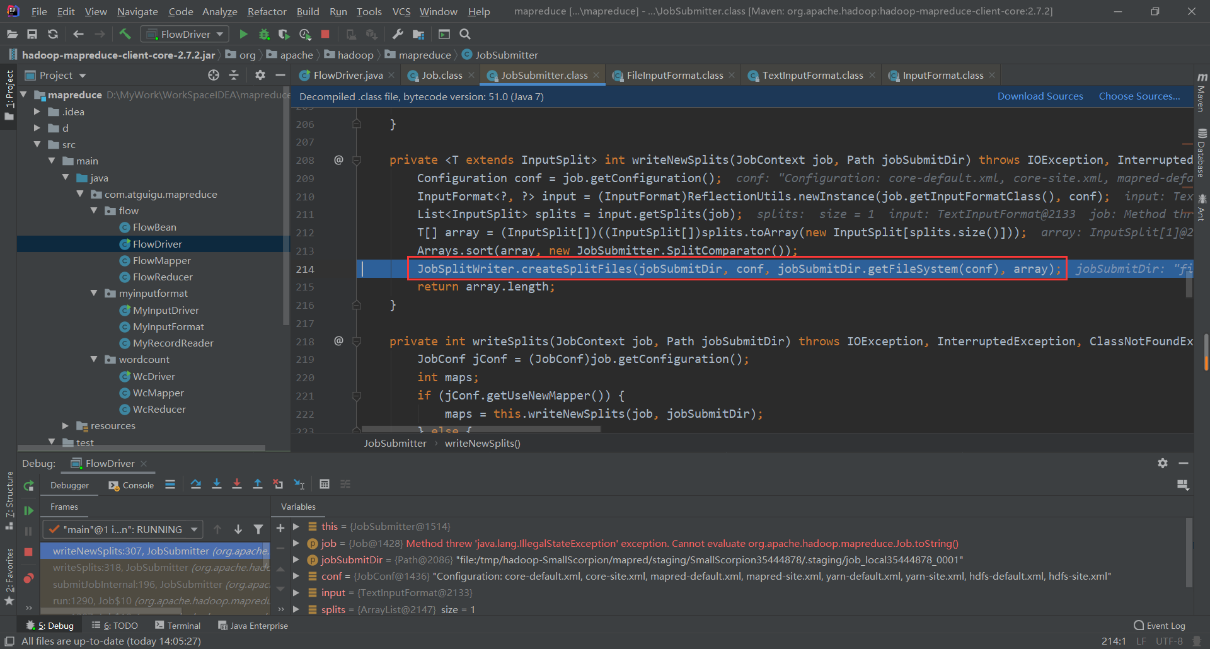Click the Step Over debugger icon

(196, 484)
